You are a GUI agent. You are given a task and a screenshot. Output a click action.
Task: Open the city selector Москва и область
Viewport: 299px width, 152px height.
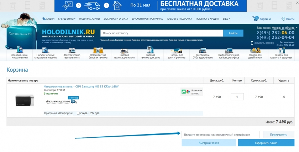tap(284, 28)
